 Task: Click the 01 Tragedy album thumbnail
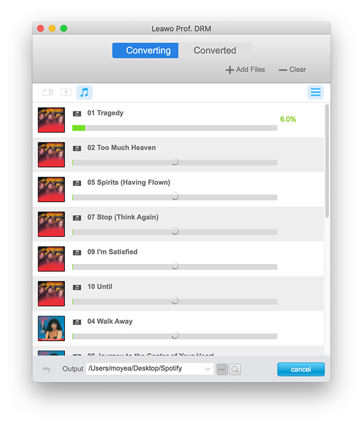(51, 120)
